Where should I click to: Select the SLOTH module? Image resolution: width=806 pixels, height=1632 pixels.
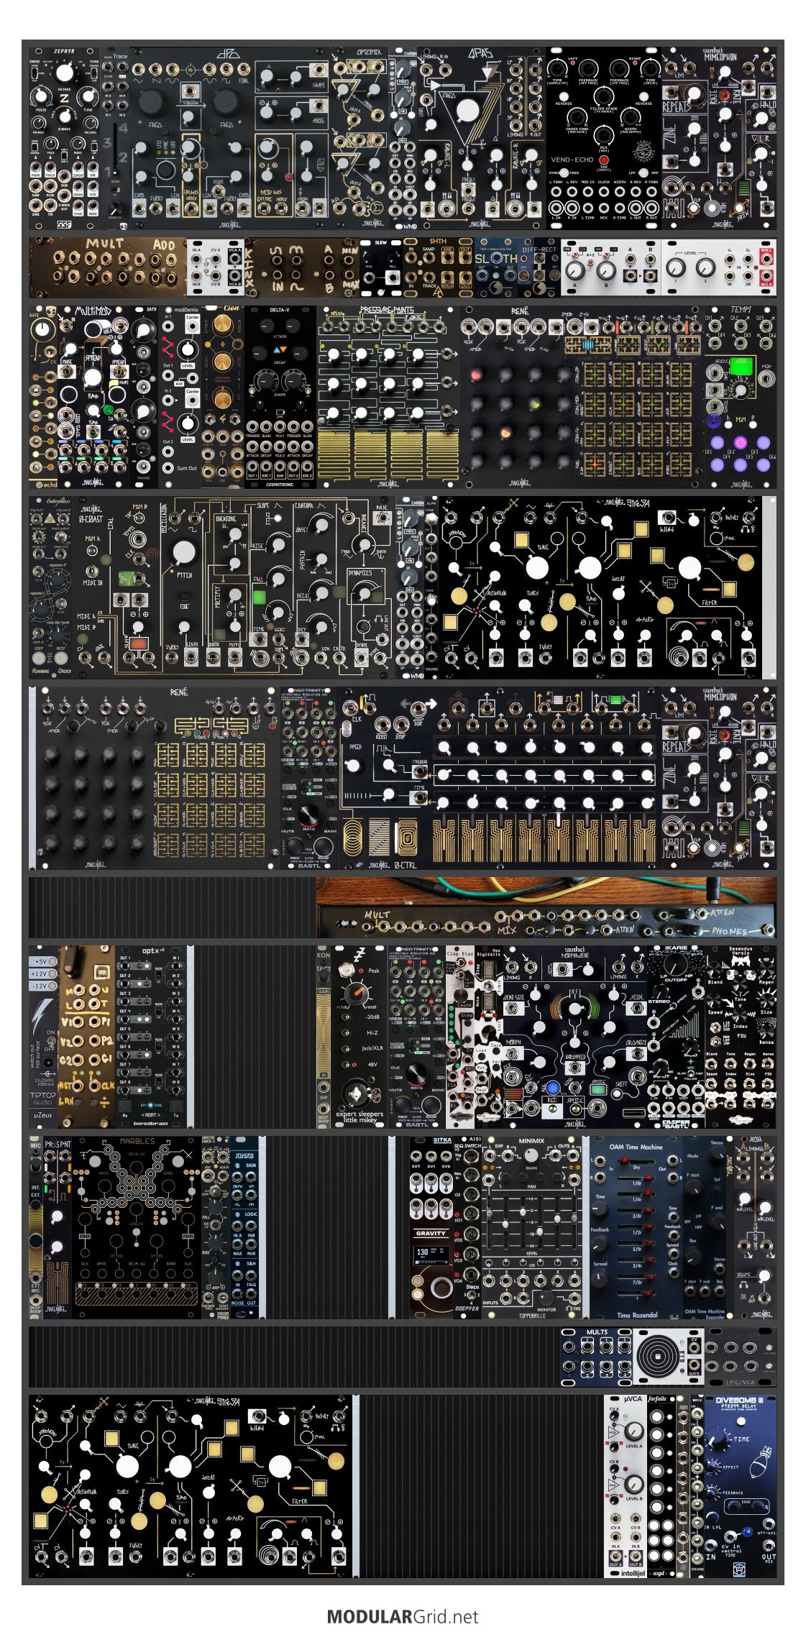[x=496, y=267]
